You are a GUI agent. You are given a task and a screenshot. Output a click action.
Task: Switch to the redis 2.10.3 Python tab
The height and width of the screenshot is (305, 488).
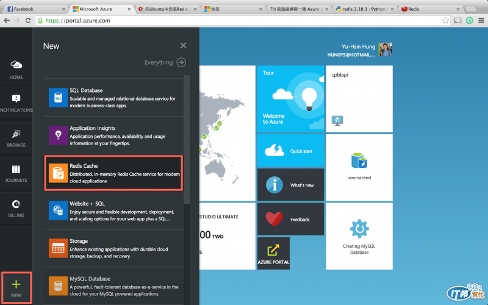click(365, 9)
